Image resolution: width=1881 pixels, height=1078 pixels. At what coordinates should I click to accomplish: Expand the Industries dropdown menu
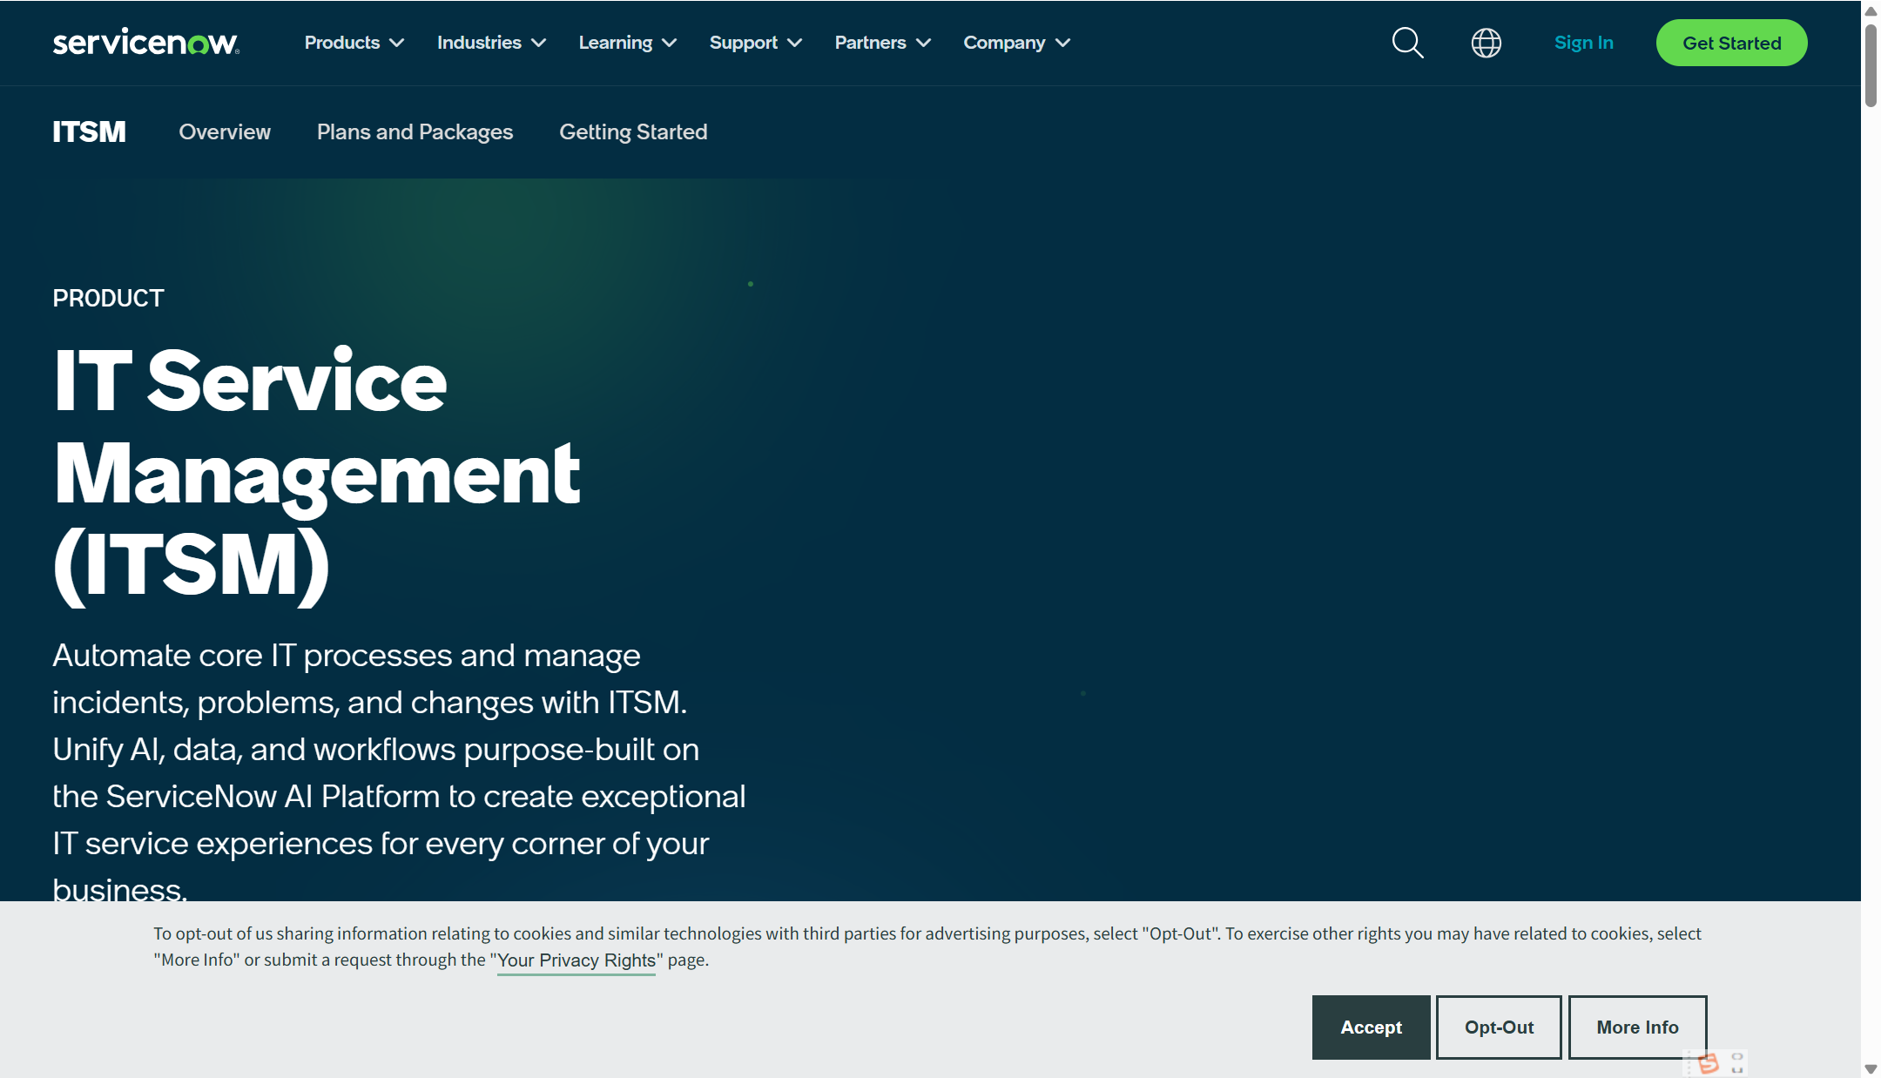pos(491,43)
